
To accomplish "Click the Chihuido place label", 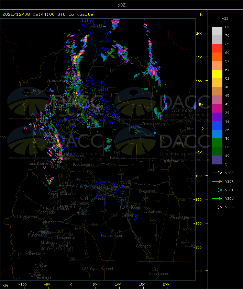I will pos(49,242).
